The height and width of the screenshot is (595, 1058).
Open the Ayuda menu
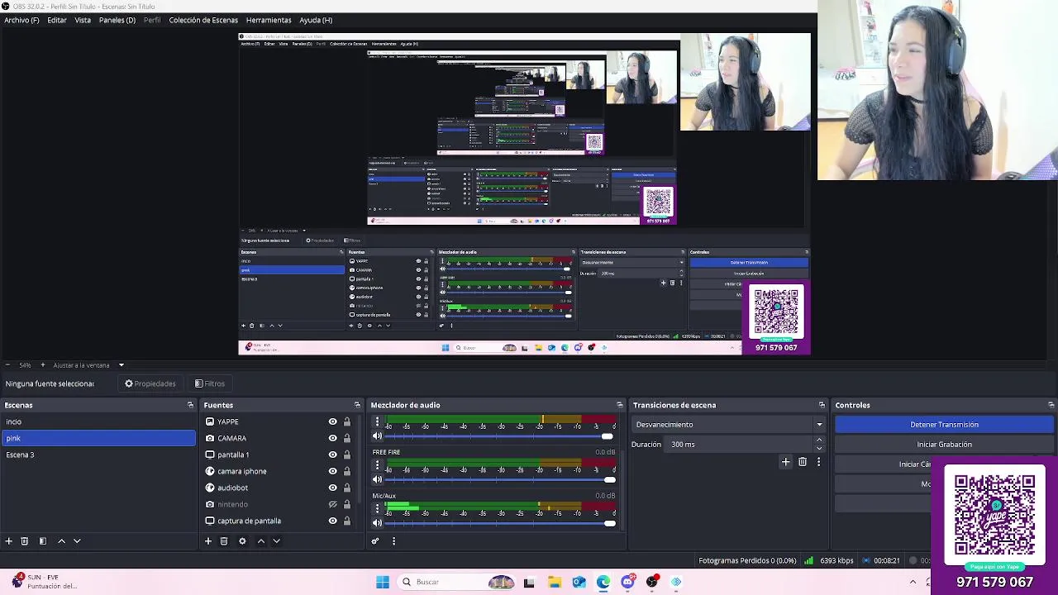point(316,20)
